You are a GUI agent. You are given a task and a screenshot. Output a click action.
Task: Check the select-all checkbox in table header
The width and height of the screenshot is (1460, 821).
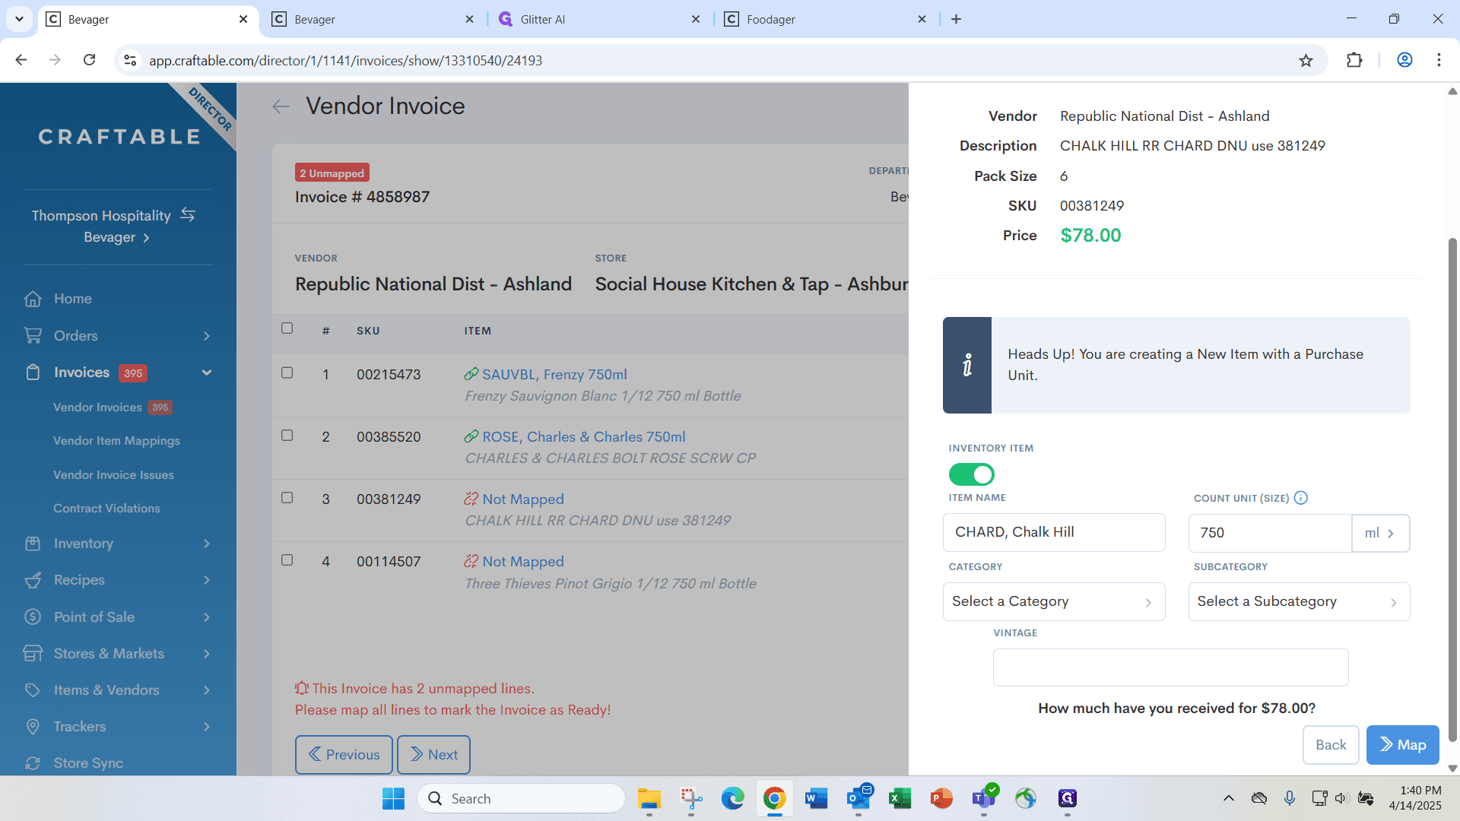click(287, 328)
